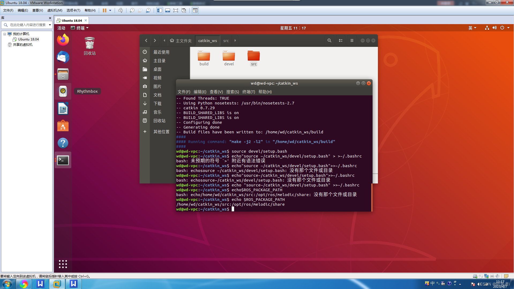The height and width of the screenshot is (289, 514).
Task: Open Ubuntu network status indicator
Action: (x=487, y=28)
